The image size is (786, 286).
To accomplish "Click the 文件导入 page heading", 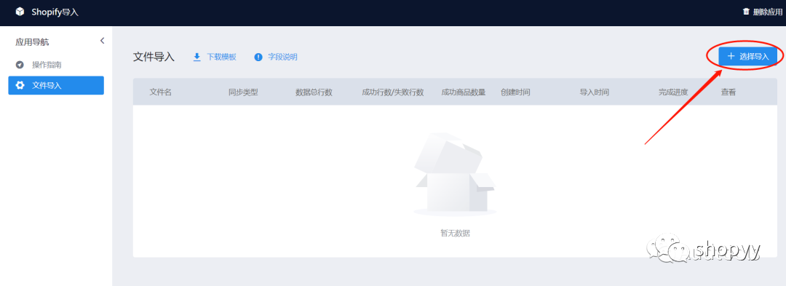I will coord(154,57).
